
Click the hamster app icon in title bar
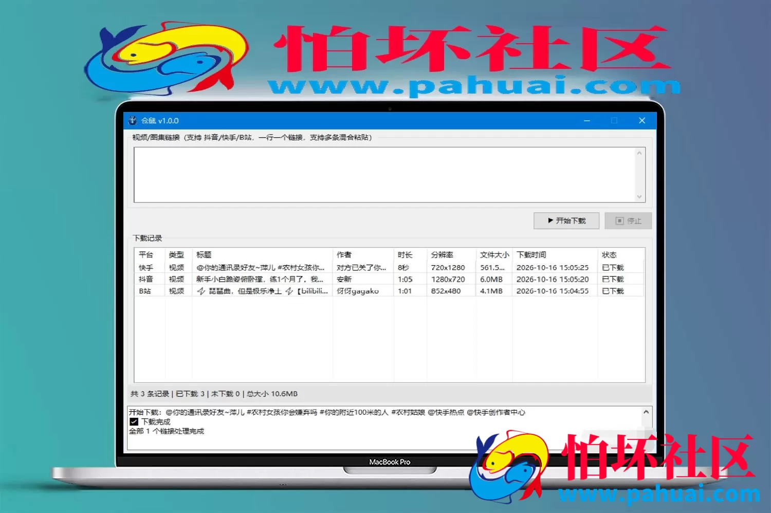(x=133, y=120)
